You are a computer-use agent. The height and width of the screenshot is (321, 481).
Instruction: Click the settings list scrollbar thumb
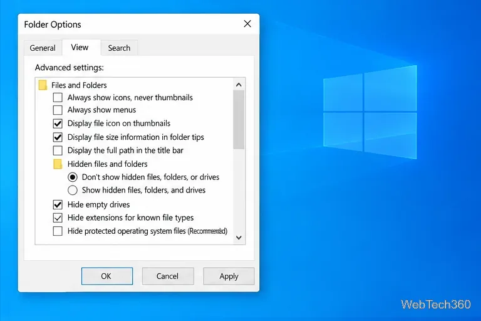pos(239,120)
